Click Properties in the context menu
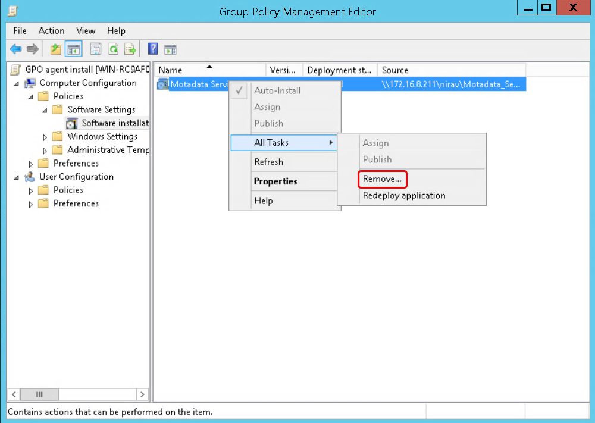Image resolution: width=595 pixels, height=423 pixels. pos(275,181)
